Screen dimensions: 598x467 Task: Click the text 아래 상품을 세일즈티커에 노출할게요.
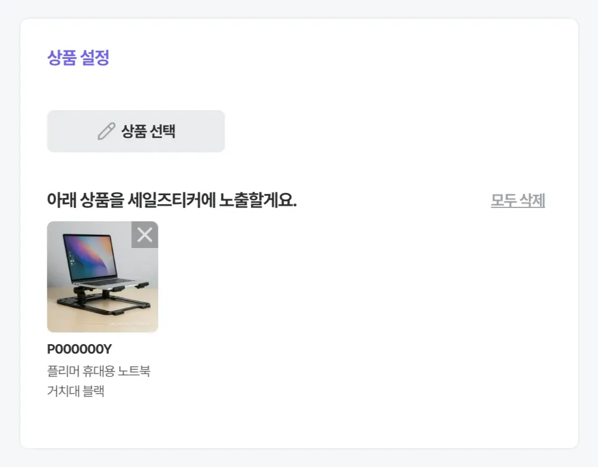coord(172,200)
